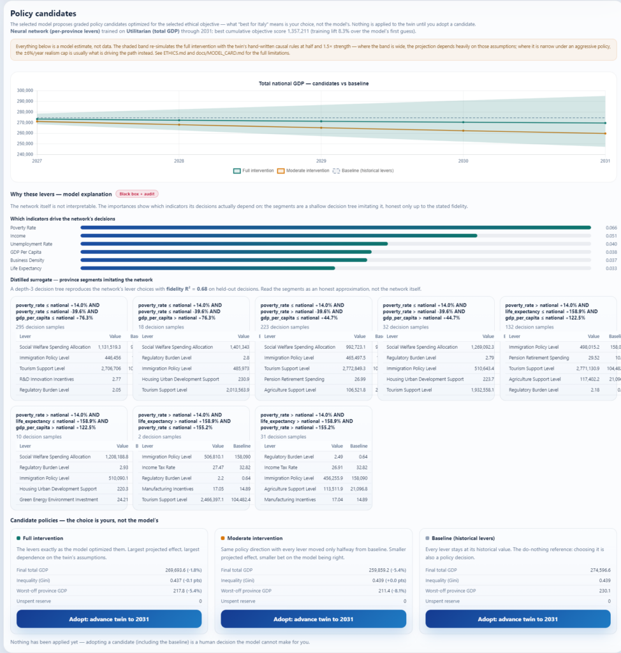Image resolution: width=621 pixels, height=653 pixels.
Task: Click the Black box + audit badge
Action: 136,194
